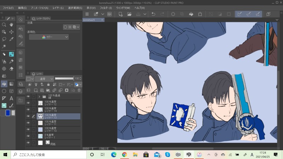Open the command bar hamburger menu
This screenshot has height=159, width=283.
[87, 14]
